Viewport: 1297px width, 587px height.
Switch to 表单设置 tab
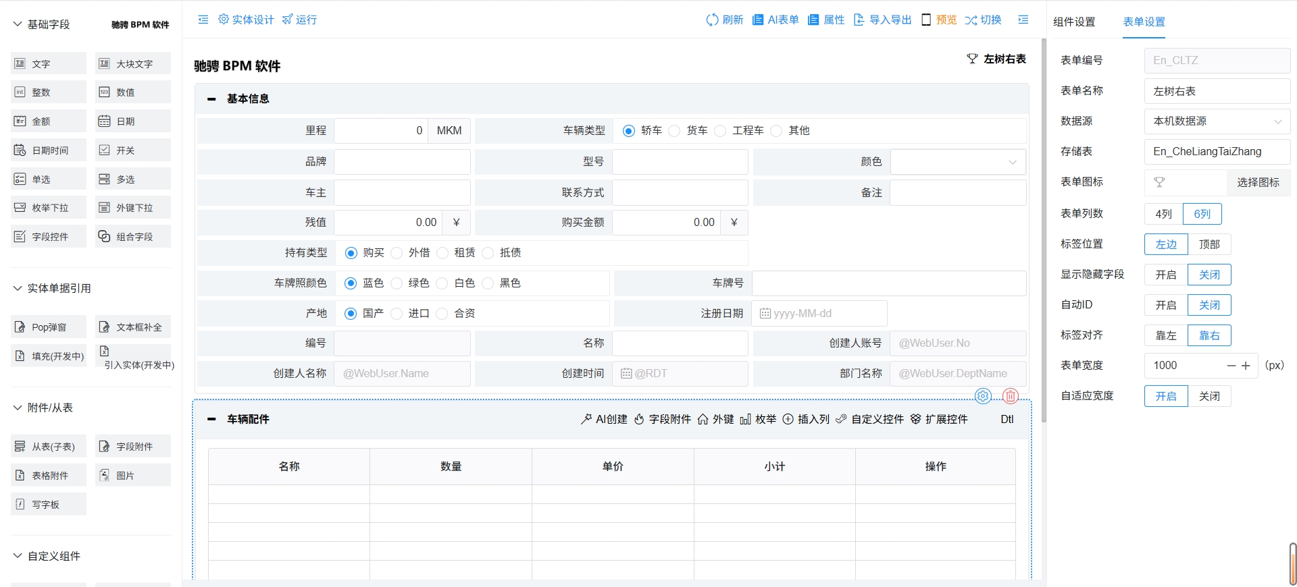click(1144, 22)
